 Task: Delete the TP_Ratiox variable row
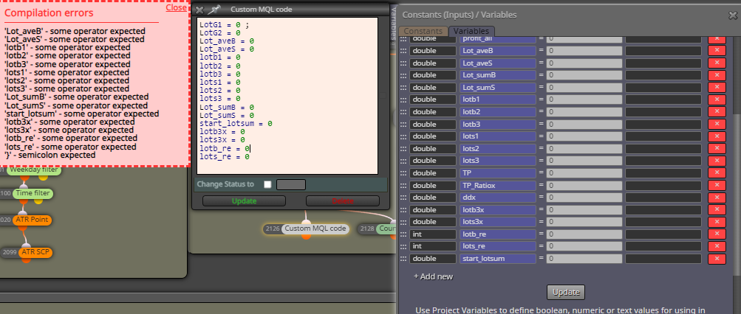717,185
